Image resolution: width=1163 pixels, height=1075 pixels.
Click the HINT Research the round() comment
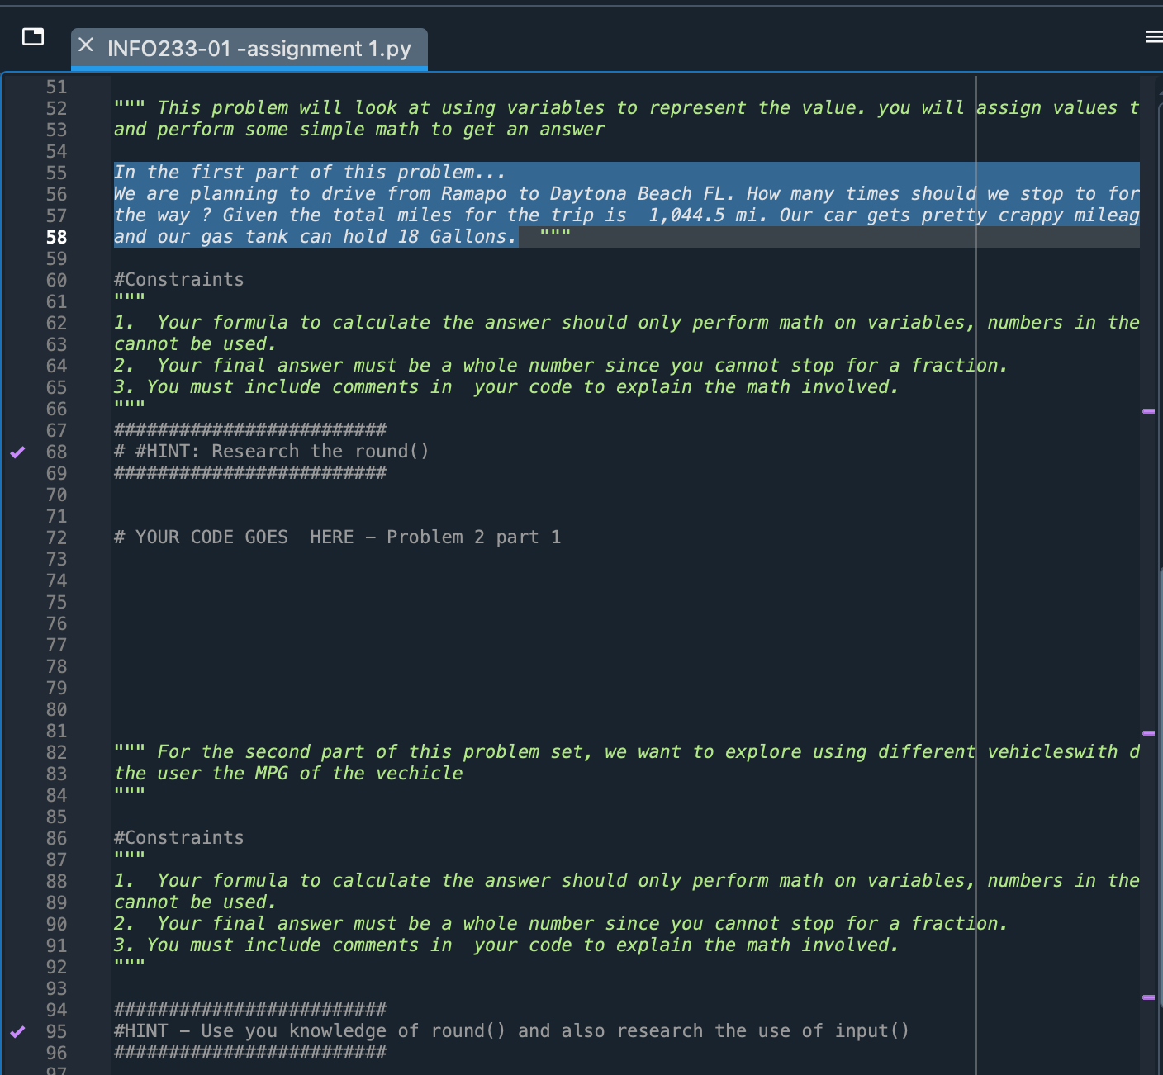point(270,452)
